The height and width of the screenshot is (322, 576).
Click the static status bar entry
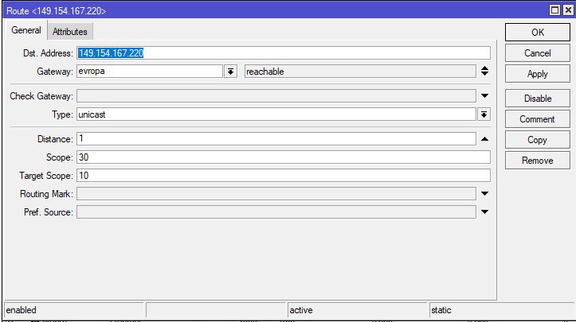502,310
